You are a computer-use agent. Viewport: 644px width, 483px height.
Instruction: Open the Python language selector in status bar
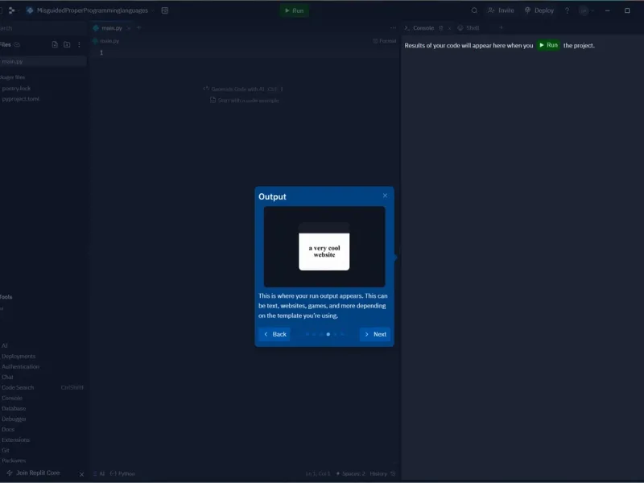pyautogui.click(x=122, y=473)
